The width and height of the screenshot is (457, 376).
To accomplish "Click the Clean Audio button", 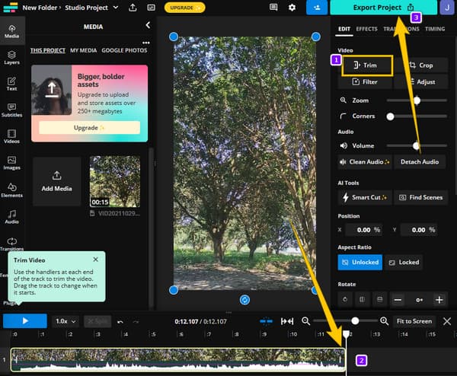I will pos(365,162).
